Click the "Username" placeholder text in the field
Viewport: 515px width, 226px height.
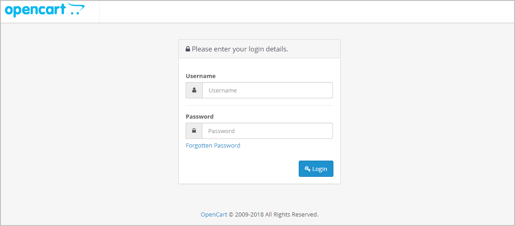click(223, 90)
